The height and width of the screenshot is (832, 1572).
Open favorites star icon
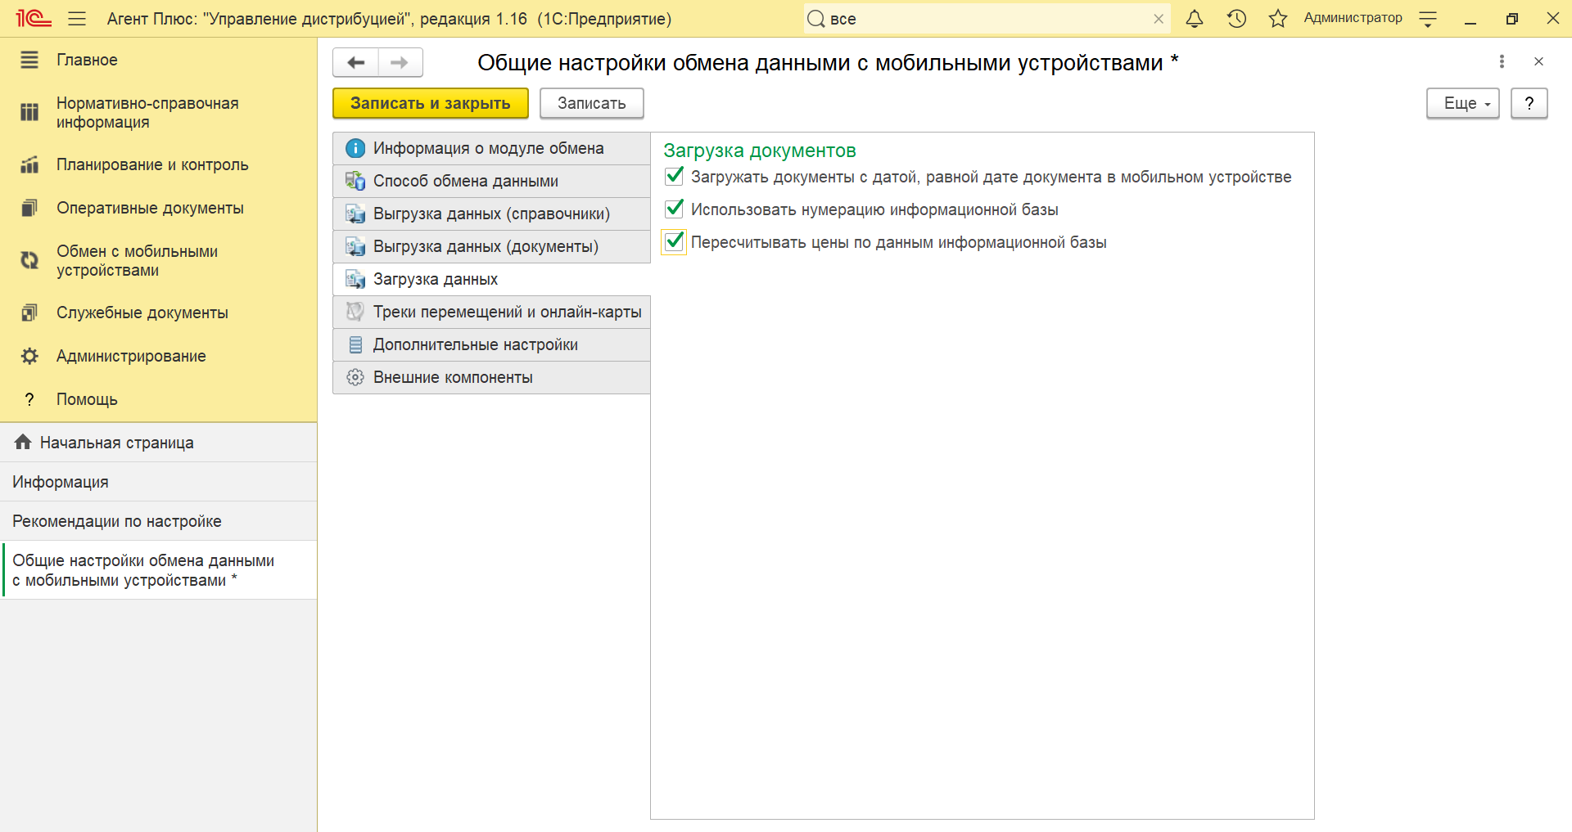coord(1277,19)
